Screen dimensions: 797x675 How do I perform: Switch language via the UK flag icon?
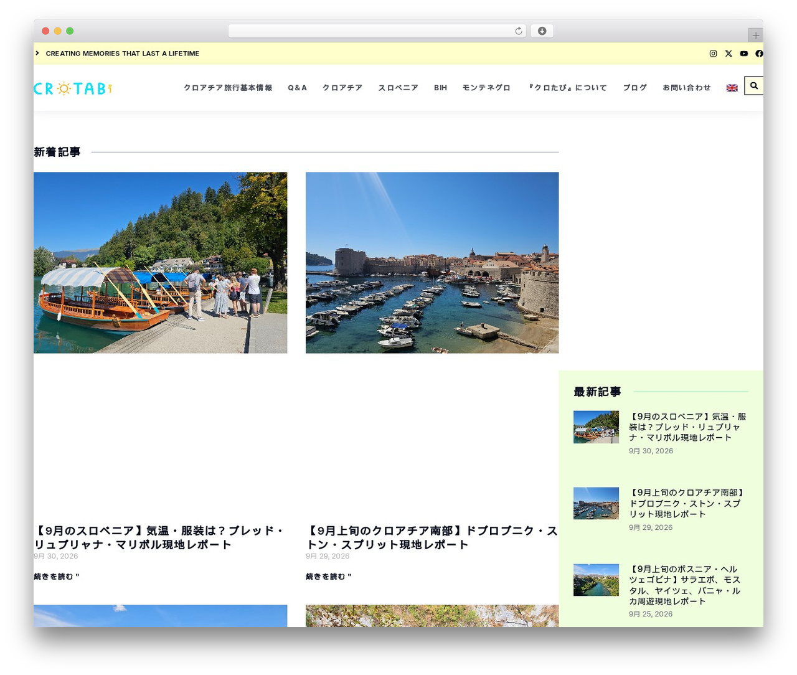click(x=732, y=88)
